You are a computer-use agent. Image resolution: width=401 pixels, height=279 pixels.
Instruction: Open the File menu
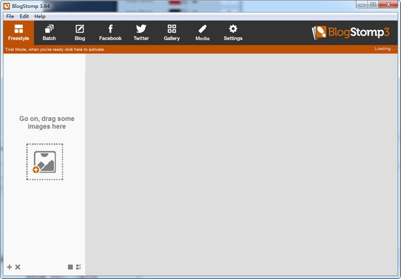(x=10, y=16)
